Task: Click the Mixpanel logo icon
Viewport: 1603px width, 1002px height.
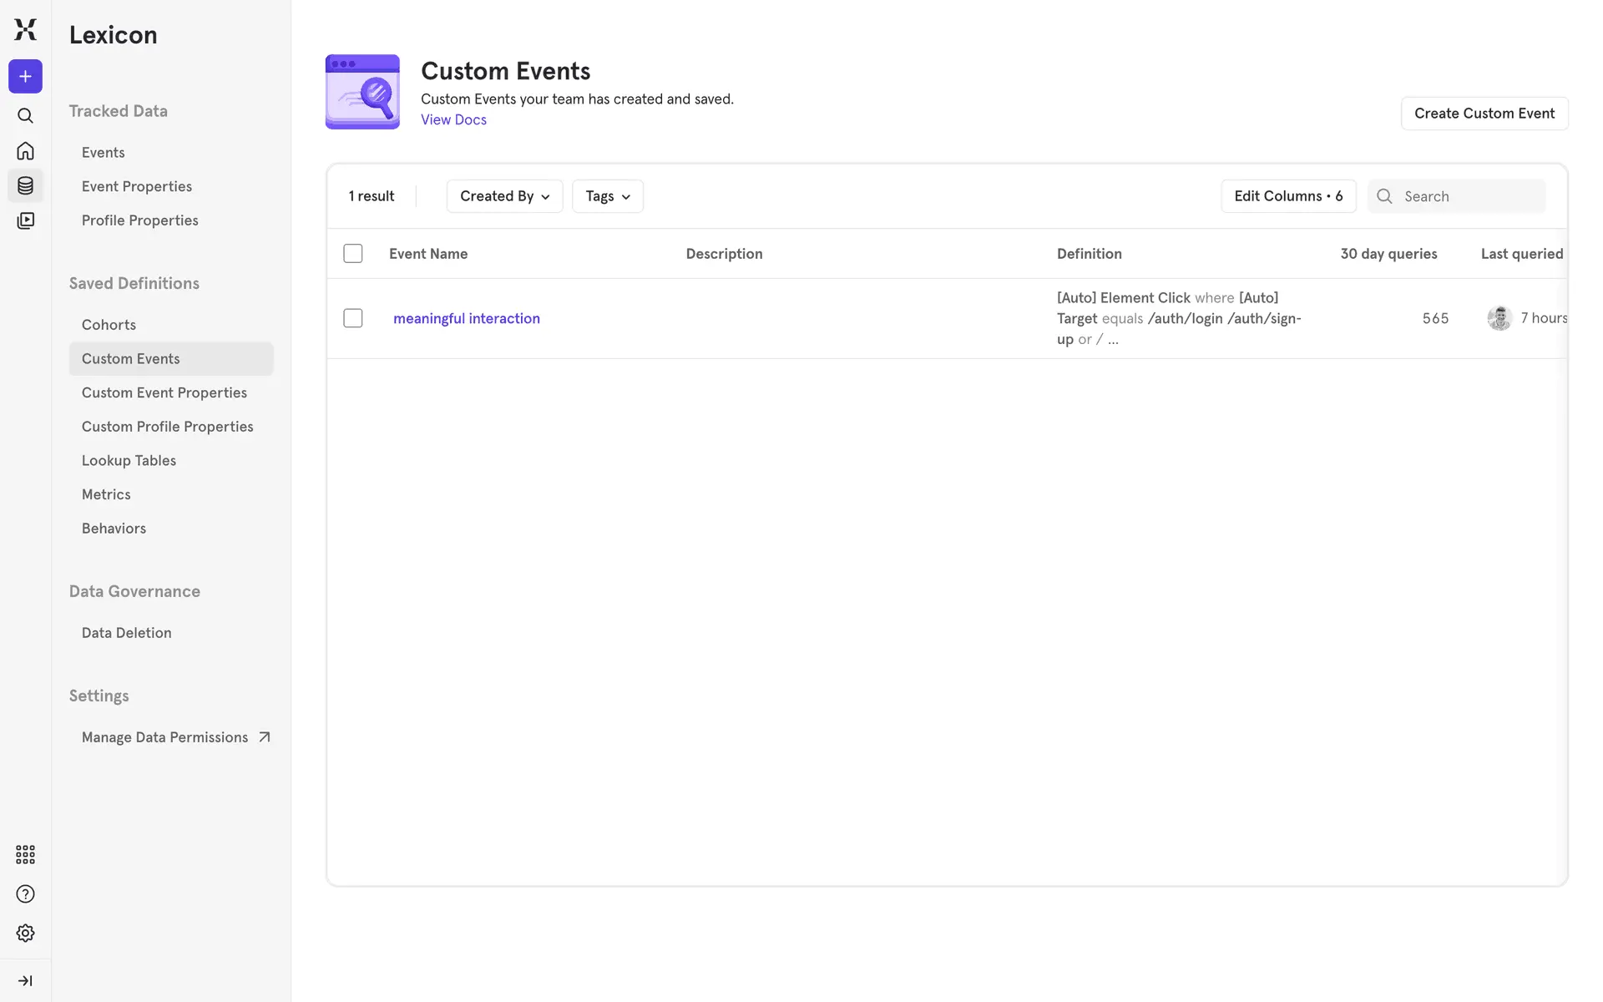Action: tap(25, 29)
